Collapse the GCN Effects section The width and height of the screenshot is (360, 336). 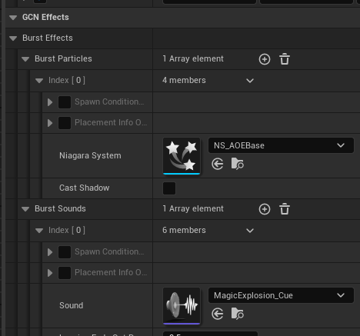(13, 18)
